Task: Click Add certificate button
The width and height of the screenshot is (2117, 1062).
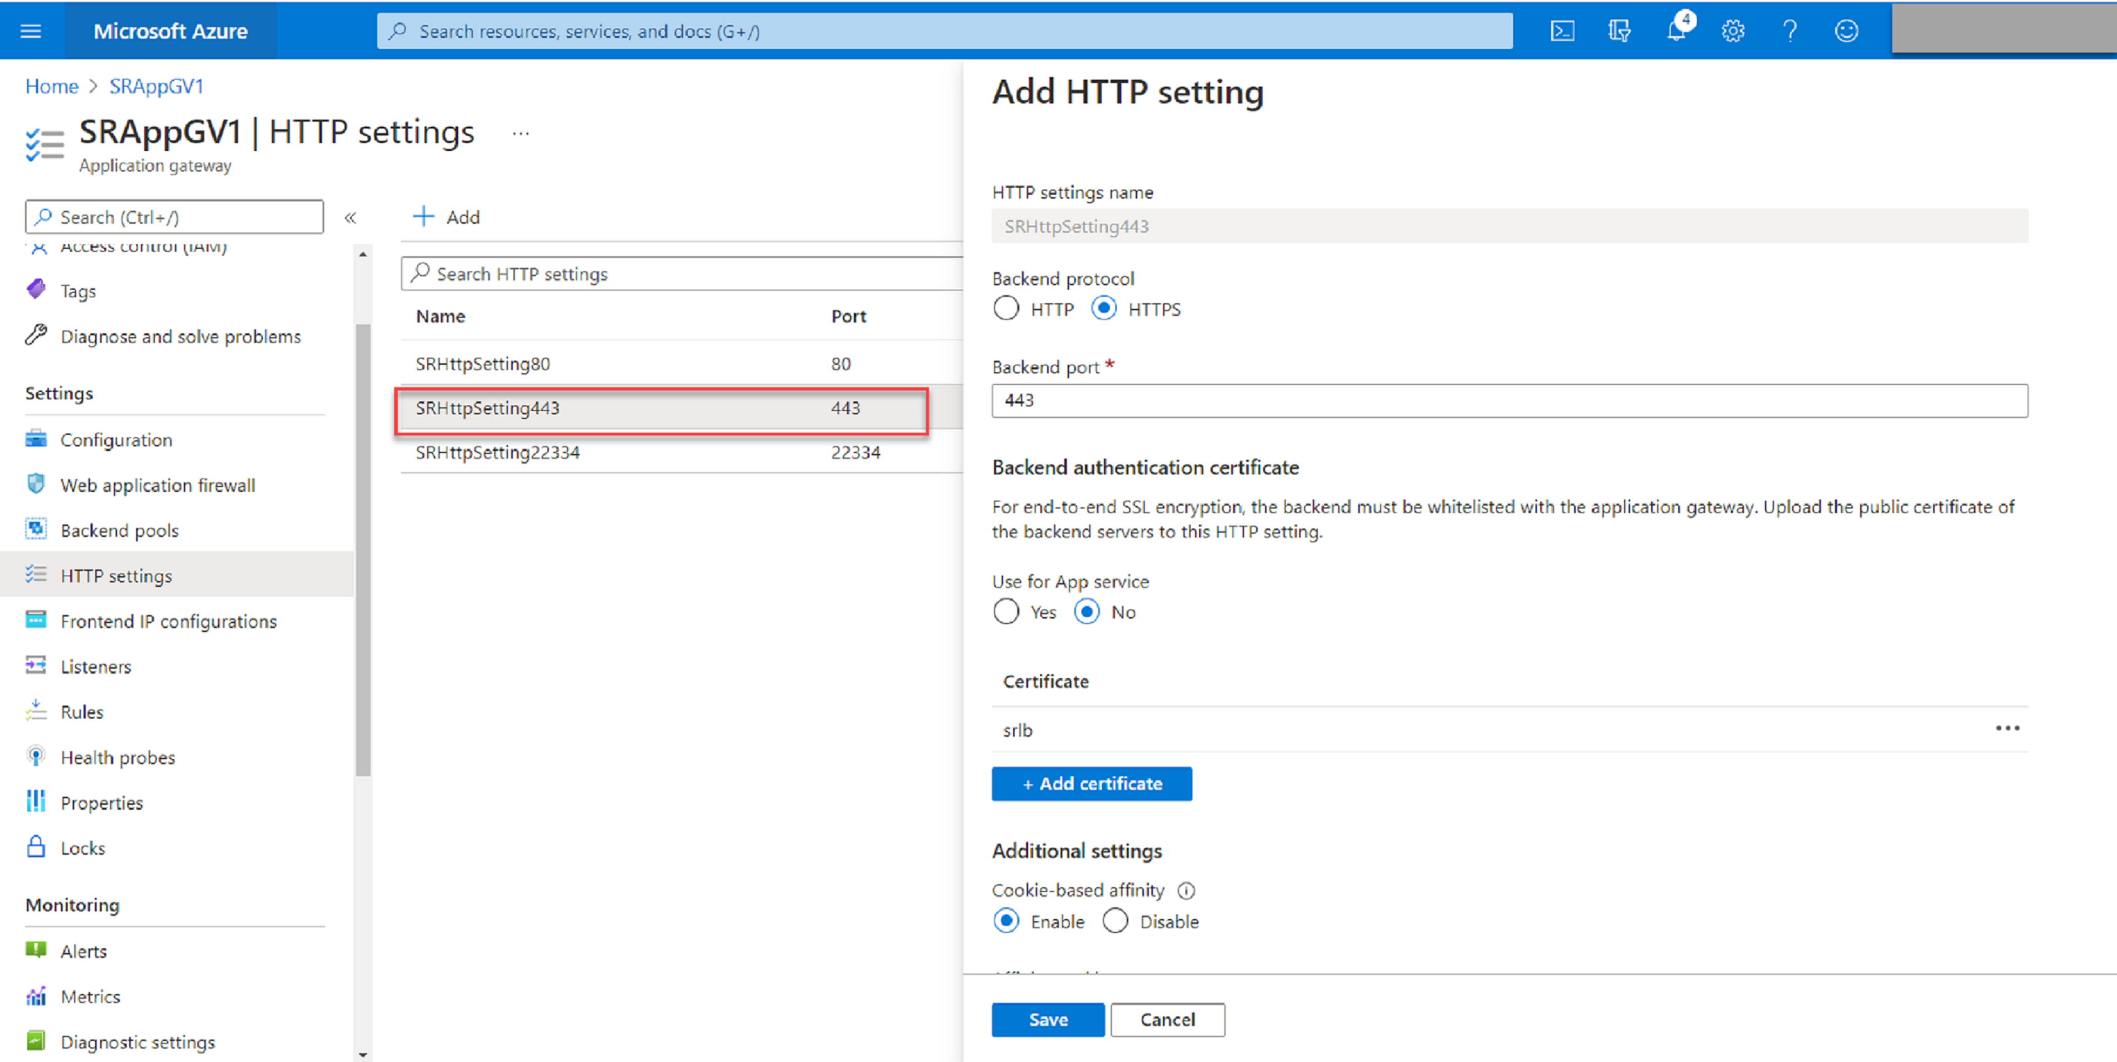Action: (x=1092, y=783)
